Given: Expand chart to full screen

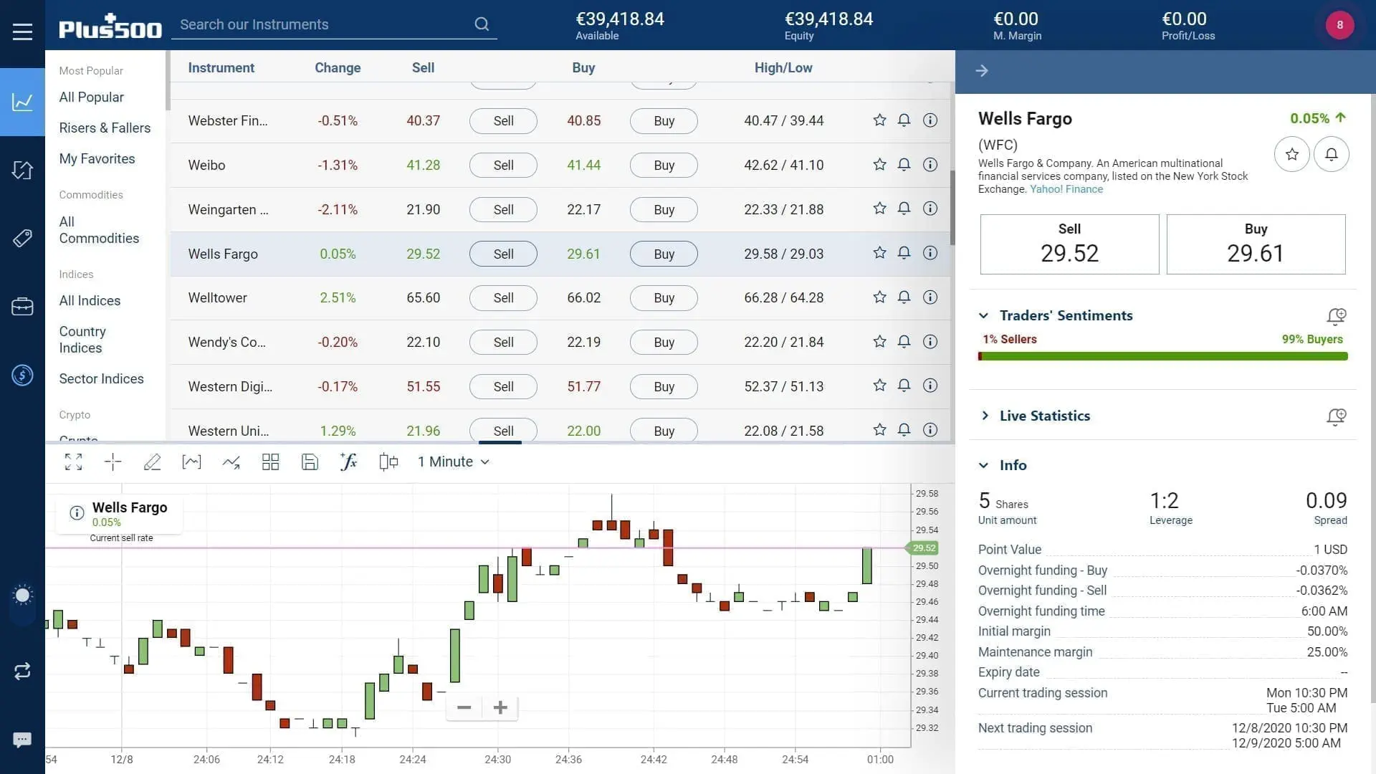Looking at the screenshot, I should pos(73,462).
